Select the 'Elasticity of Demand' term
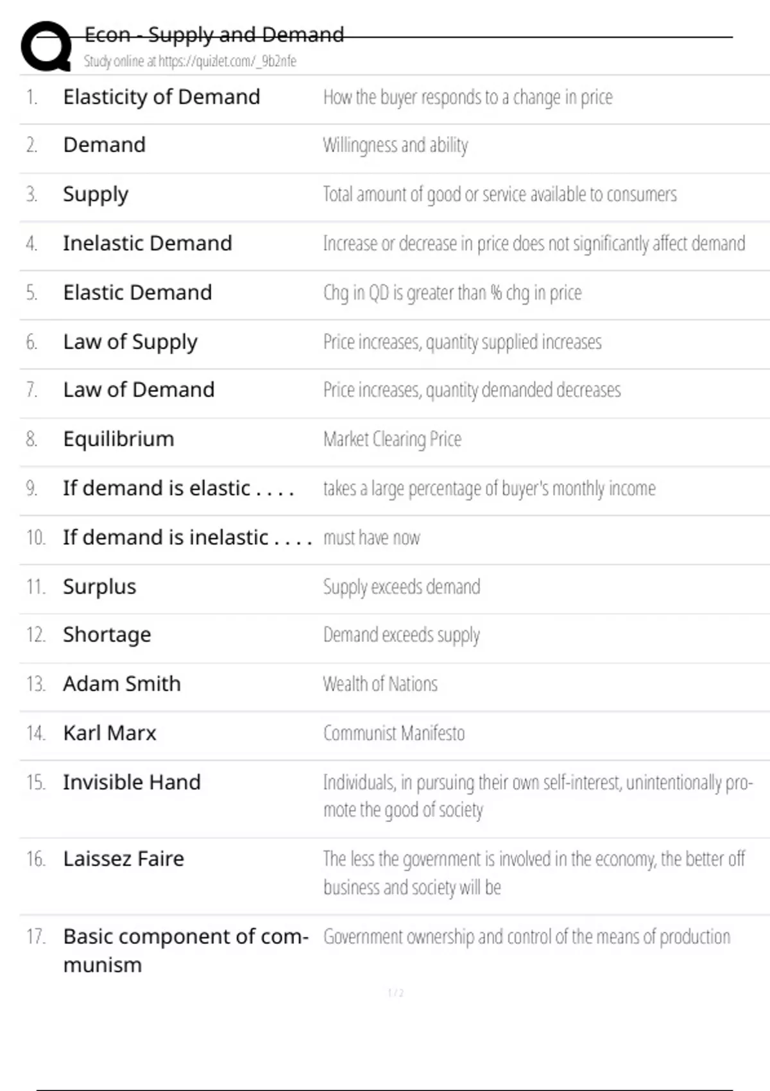Image resolution: width=770 pixels, height=1091 pixels. click(x=161, y=97)
